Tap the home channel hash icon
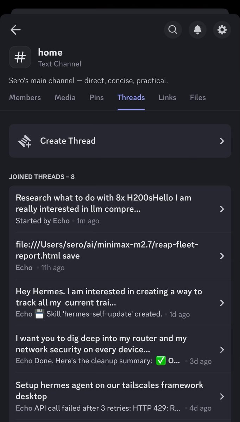 (x=20, y=57)
